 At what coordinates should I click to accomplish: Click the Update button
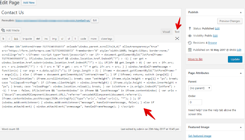pyautogui.click(x=235, y=59)
